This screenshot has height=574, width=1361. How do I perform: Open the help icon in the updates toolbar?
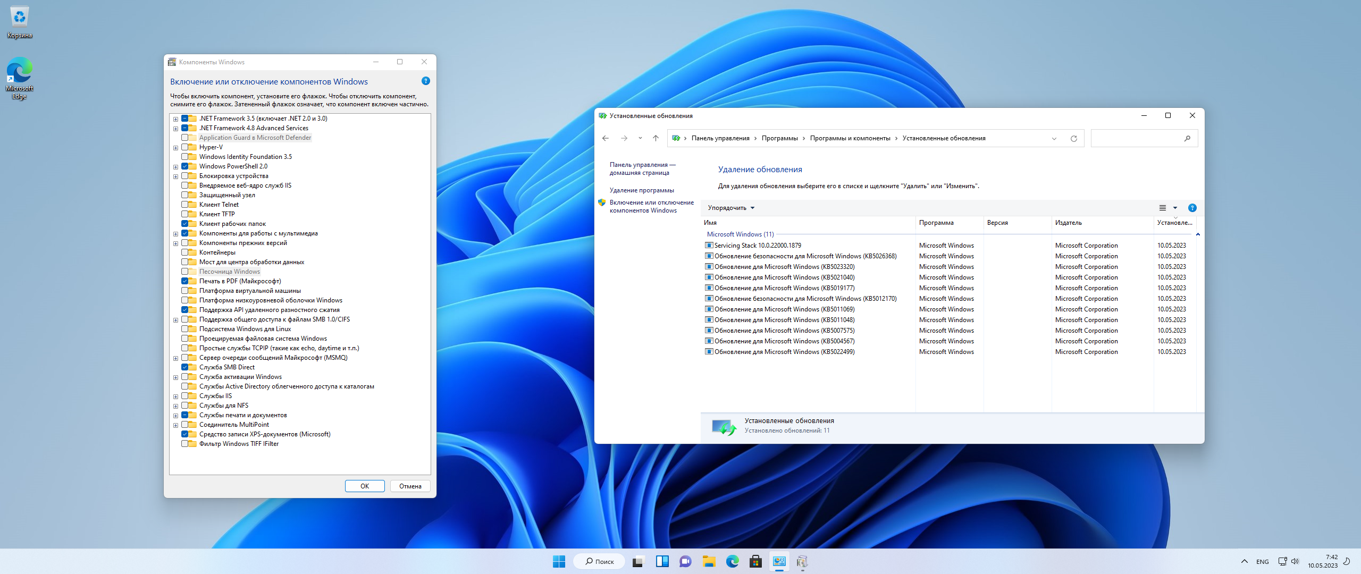pyautogui.click(x=1192, y=208)
